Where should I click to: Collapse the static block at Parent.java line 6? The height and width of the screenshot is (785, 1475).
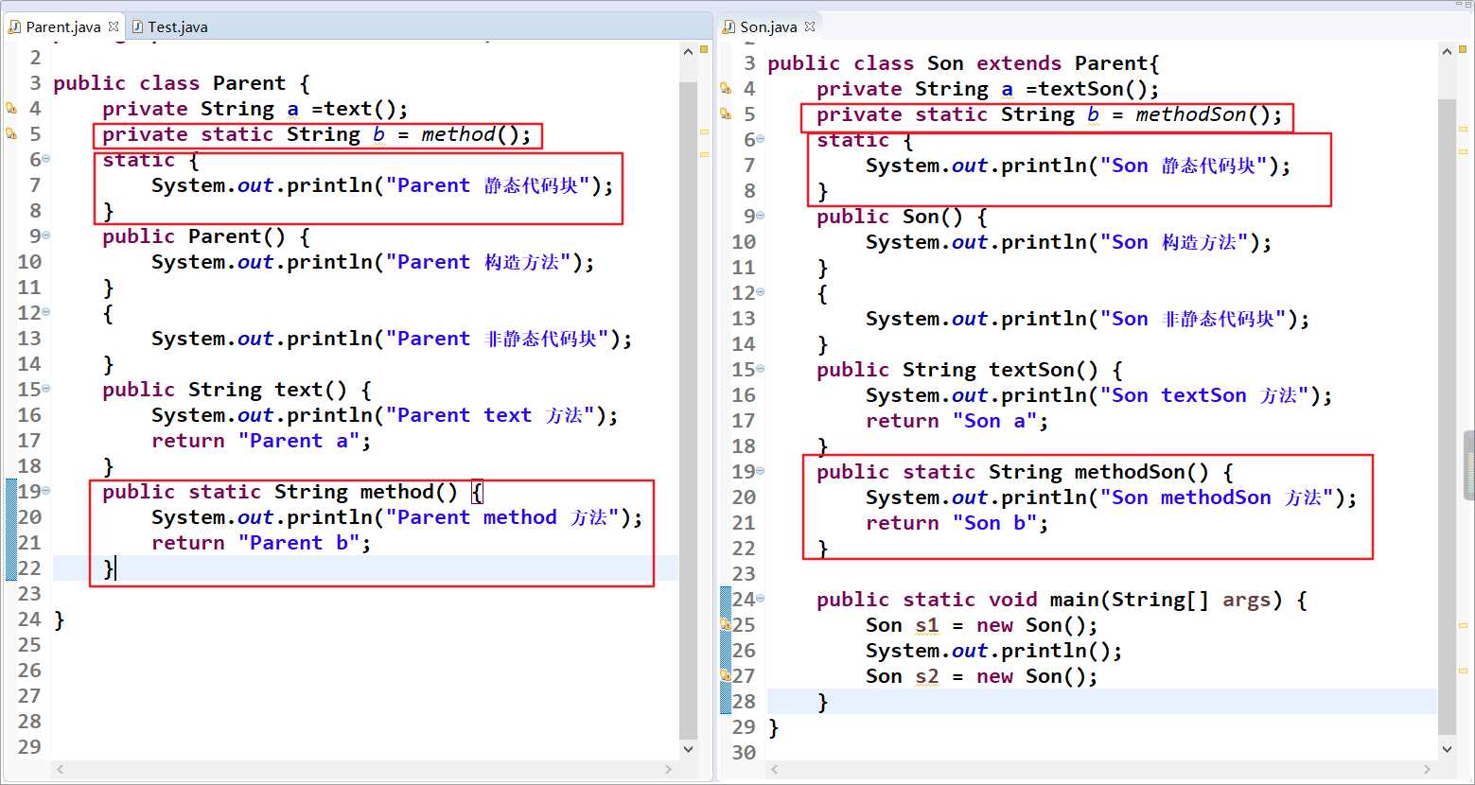pyautogui.click(x=46, y=159)
